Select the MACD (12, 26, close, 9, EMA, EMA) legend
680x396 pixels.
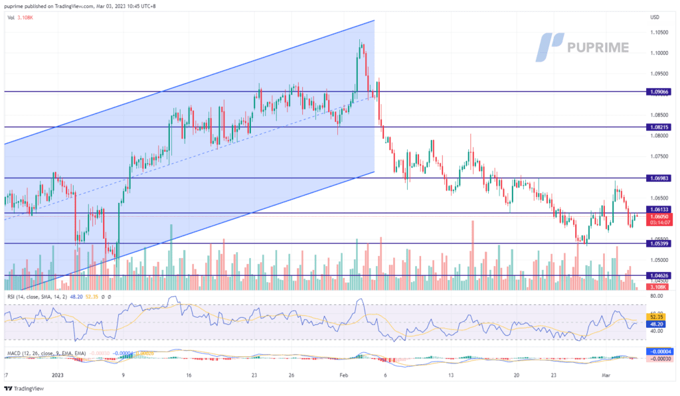click(x=46, y=354)
